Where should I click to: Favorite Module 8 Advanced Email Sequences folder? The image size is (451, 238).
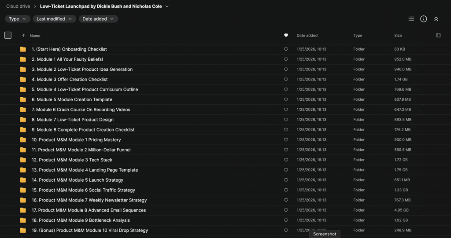click(x=286, y=210)
